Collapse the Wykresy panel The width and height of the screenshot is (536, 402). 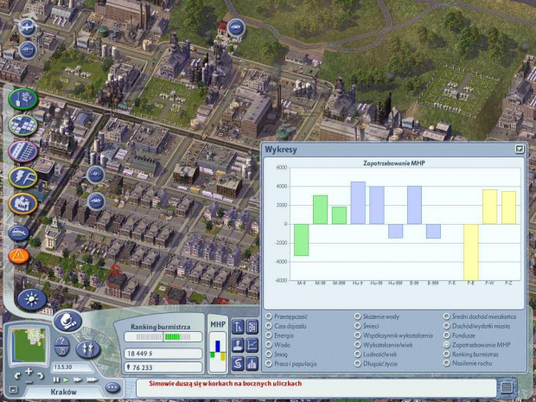coord(520,149)
